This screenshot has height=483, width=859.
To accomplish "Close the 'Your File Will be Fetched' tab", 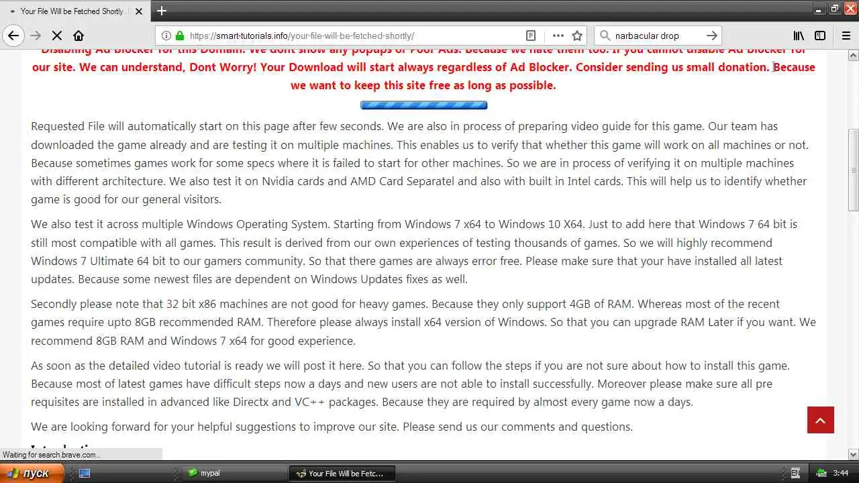I will (139, 11).
